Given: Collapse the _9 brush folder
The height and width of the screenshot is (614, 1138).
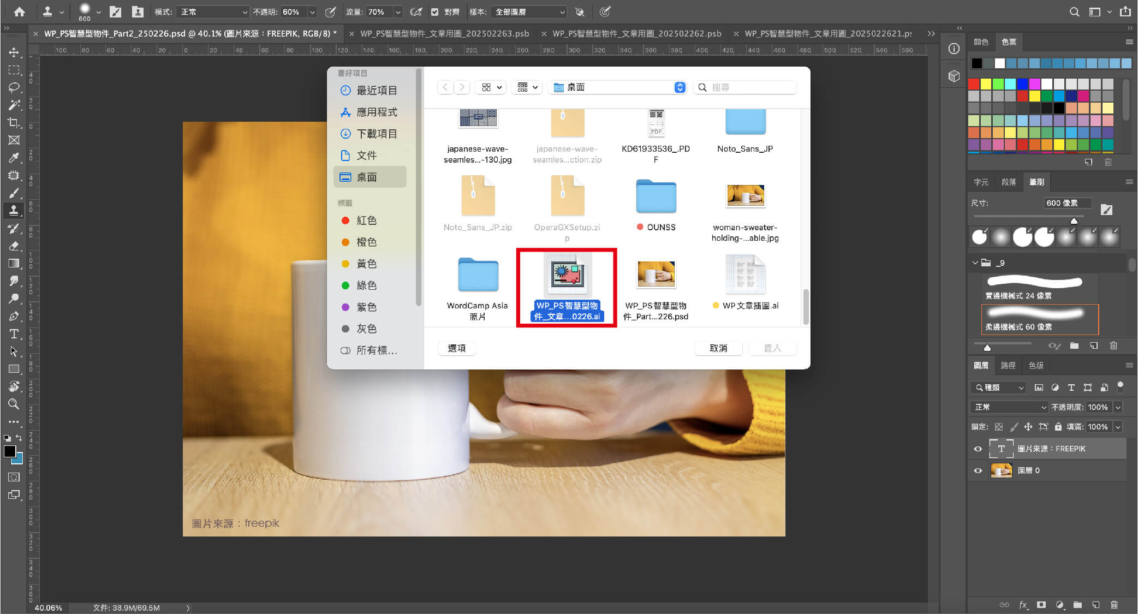Looking at the screenshot, I should pyautogui.click(x=975, y=263).
